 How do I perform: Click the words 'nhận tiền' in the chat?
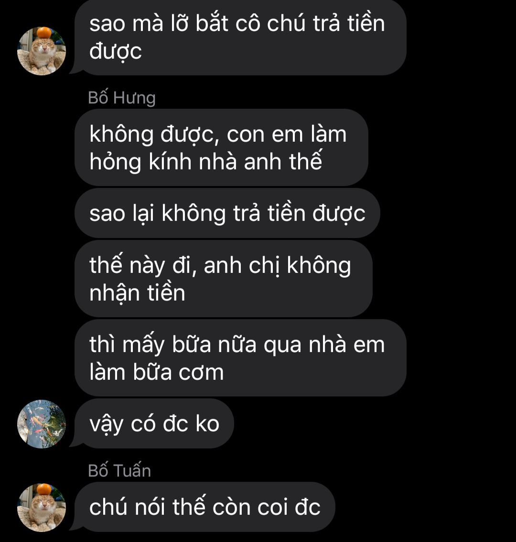(138, 293)
